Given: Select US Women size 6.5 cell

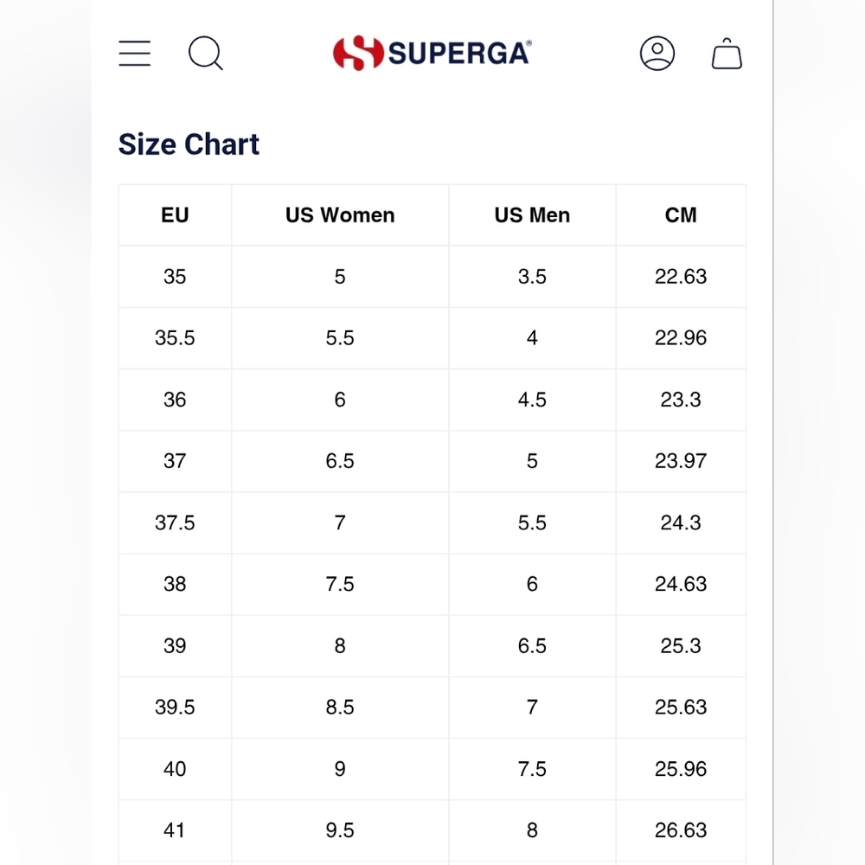Looking at the screenshot, I should click(340, 461).
